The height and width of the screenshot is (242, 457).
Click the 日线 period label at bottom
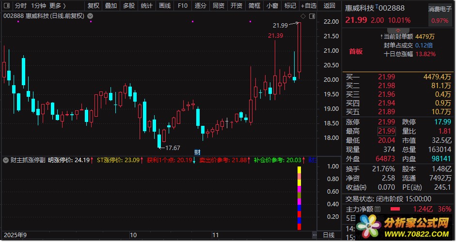329,235
